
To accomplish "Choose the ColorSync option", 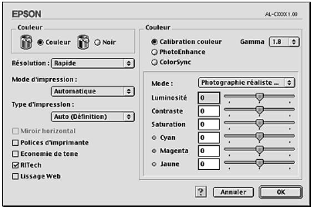I will [154, 63].
